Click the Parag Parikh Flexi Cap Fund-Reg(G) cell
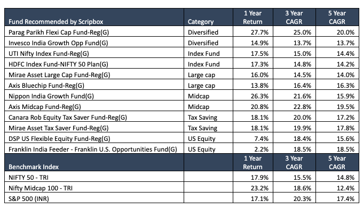 point(94,31)
